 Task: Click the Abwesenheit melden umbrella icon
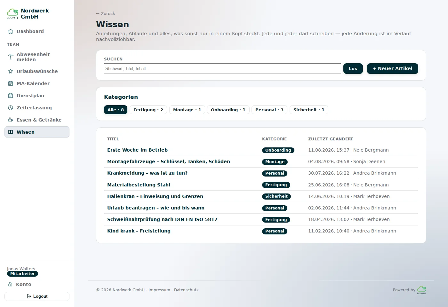(x=11, y=57)
